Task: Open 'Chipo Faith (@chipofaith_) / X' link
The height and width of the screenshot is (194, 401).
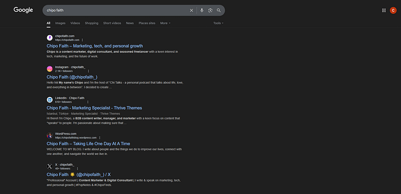Action: point(79,175)
